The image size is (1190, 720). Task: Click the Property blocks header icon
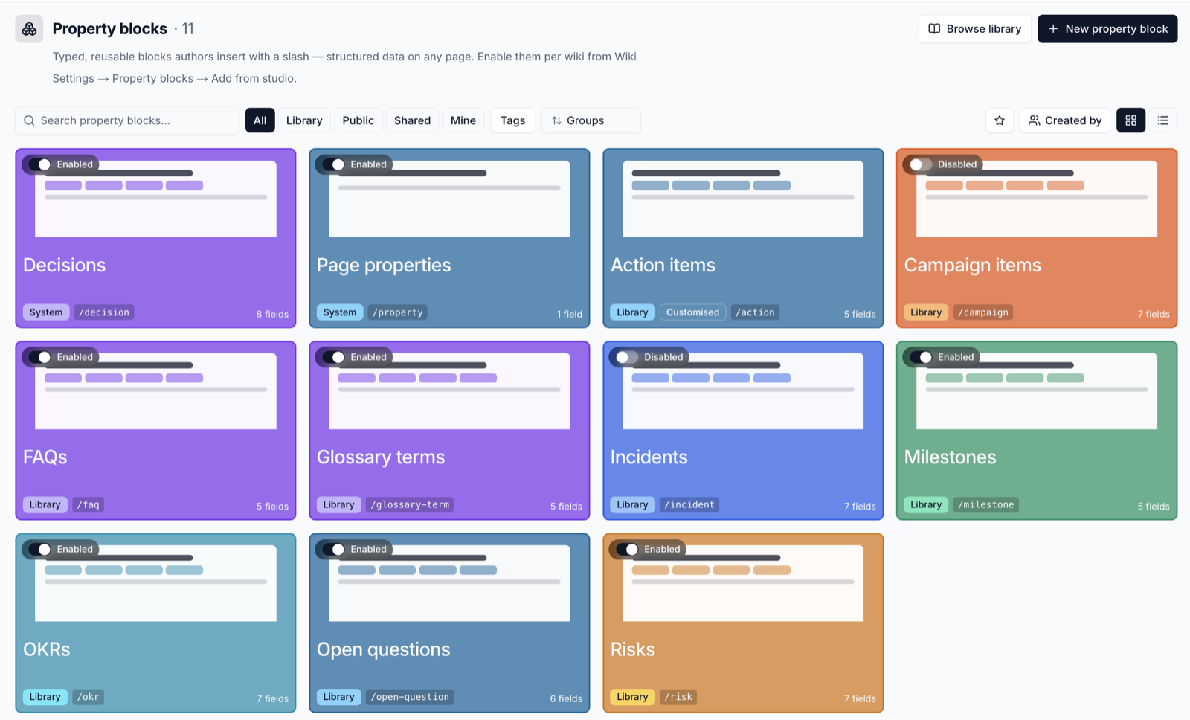click(29, 29)
